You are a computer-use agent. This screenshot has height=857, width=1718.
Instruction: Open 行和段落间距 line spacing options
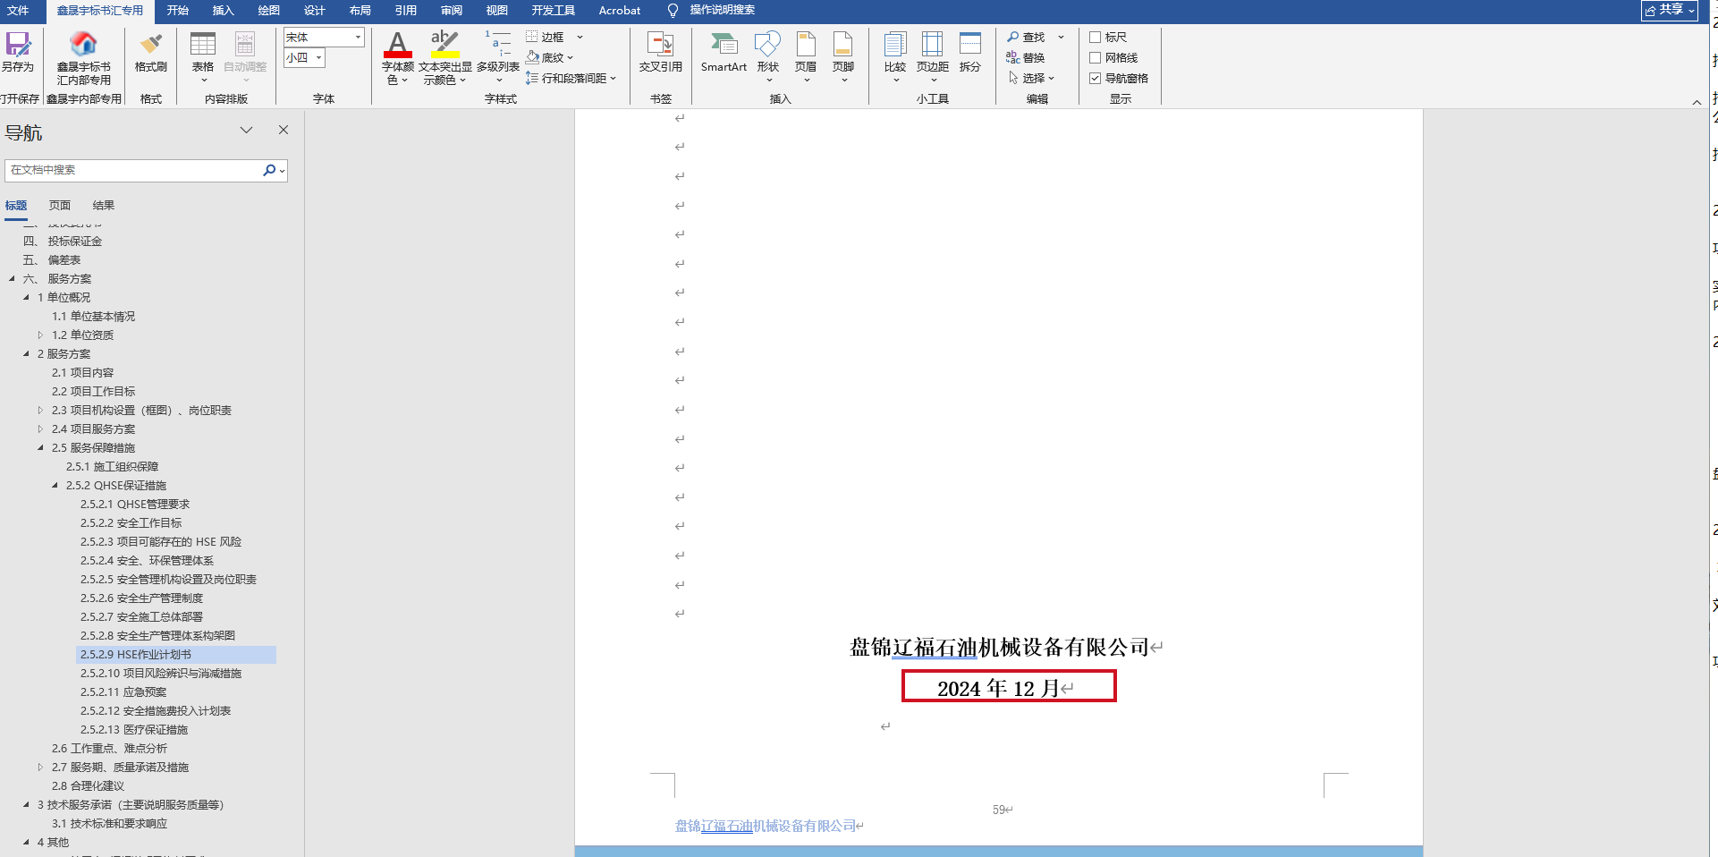pyautogui.click(x=571, y=78)
